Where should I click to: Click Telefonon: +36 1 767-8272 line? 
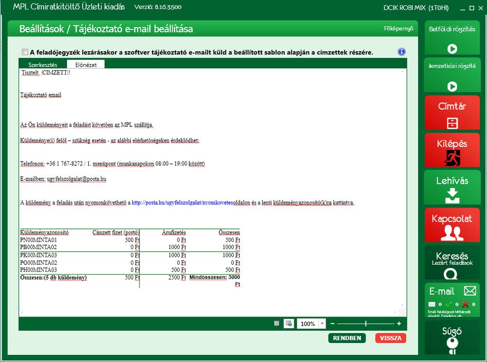click(x=112, y=163)
